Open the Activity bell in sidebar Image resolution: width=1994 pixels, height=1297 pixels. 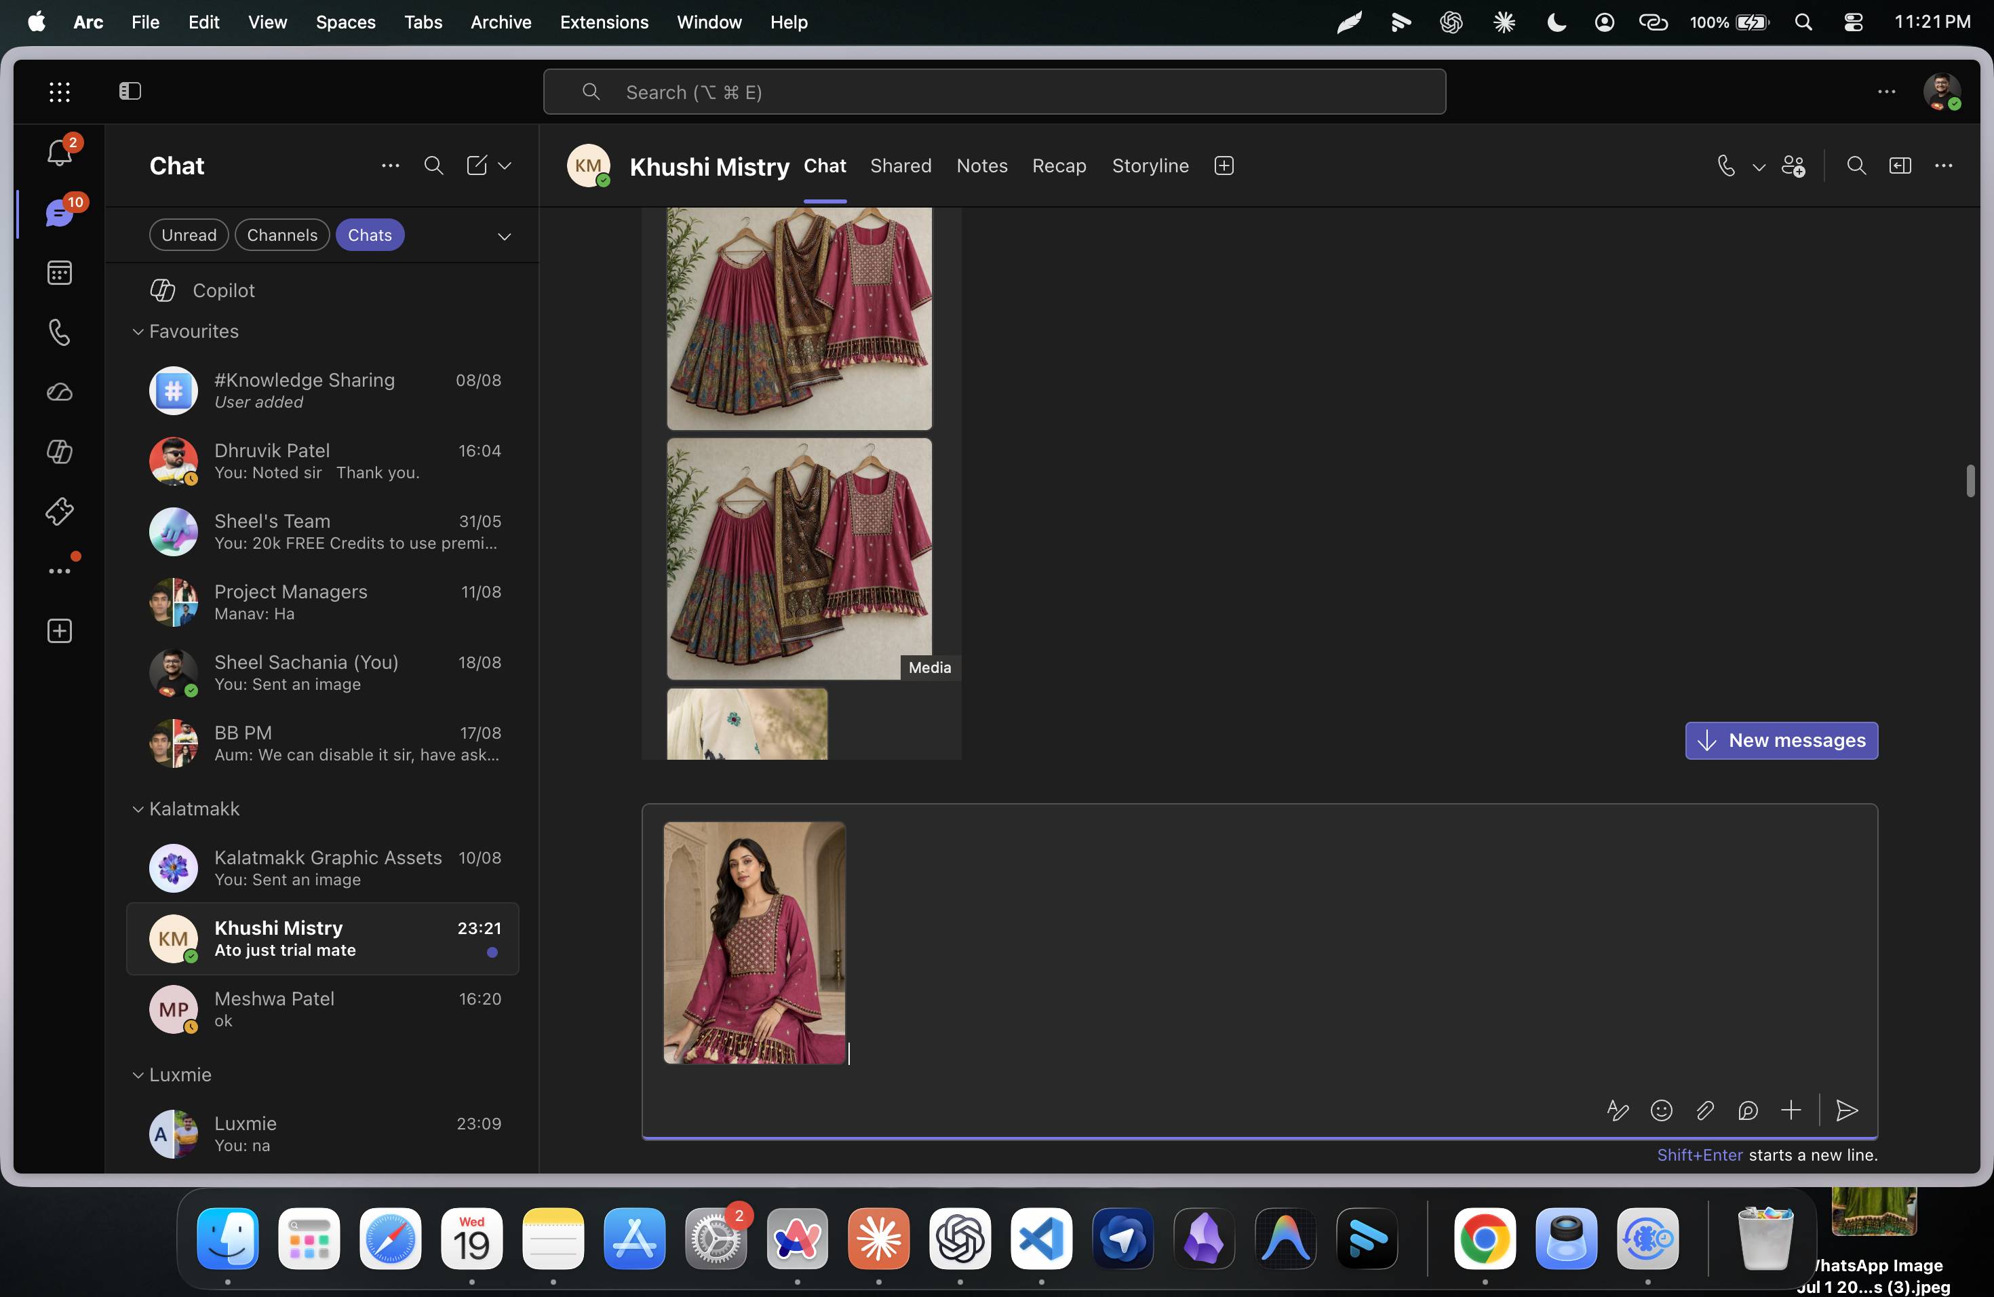58,153
